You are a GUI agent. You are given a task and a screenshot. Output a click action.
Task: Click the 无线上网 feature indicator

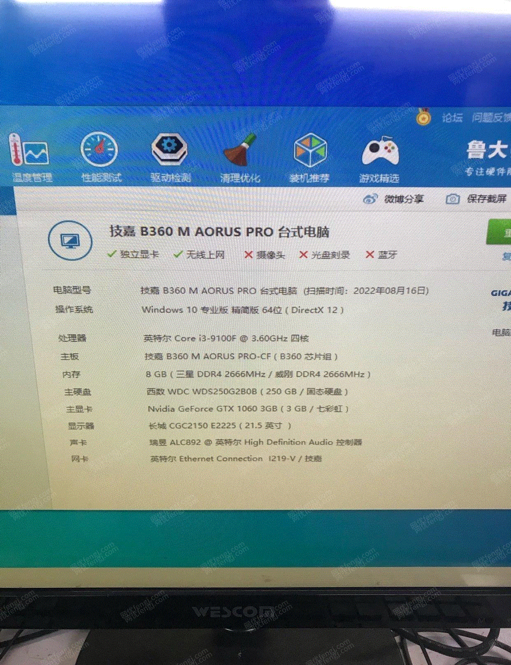coord(199,255)
